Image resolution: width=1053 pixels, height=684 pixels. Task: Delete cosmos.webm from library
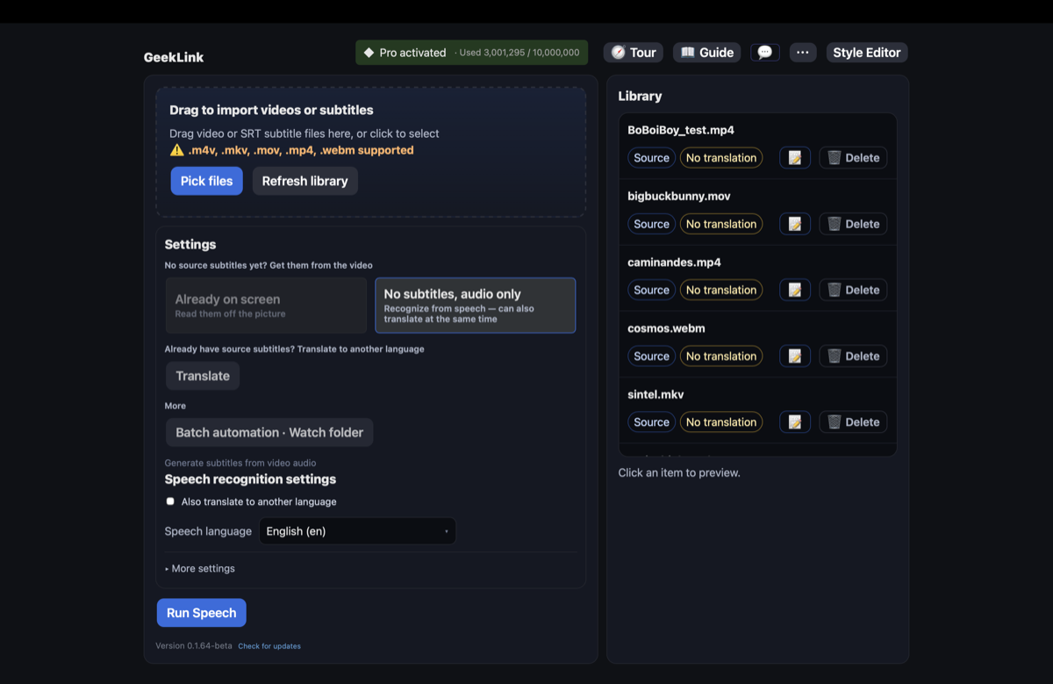coord(853,356)
